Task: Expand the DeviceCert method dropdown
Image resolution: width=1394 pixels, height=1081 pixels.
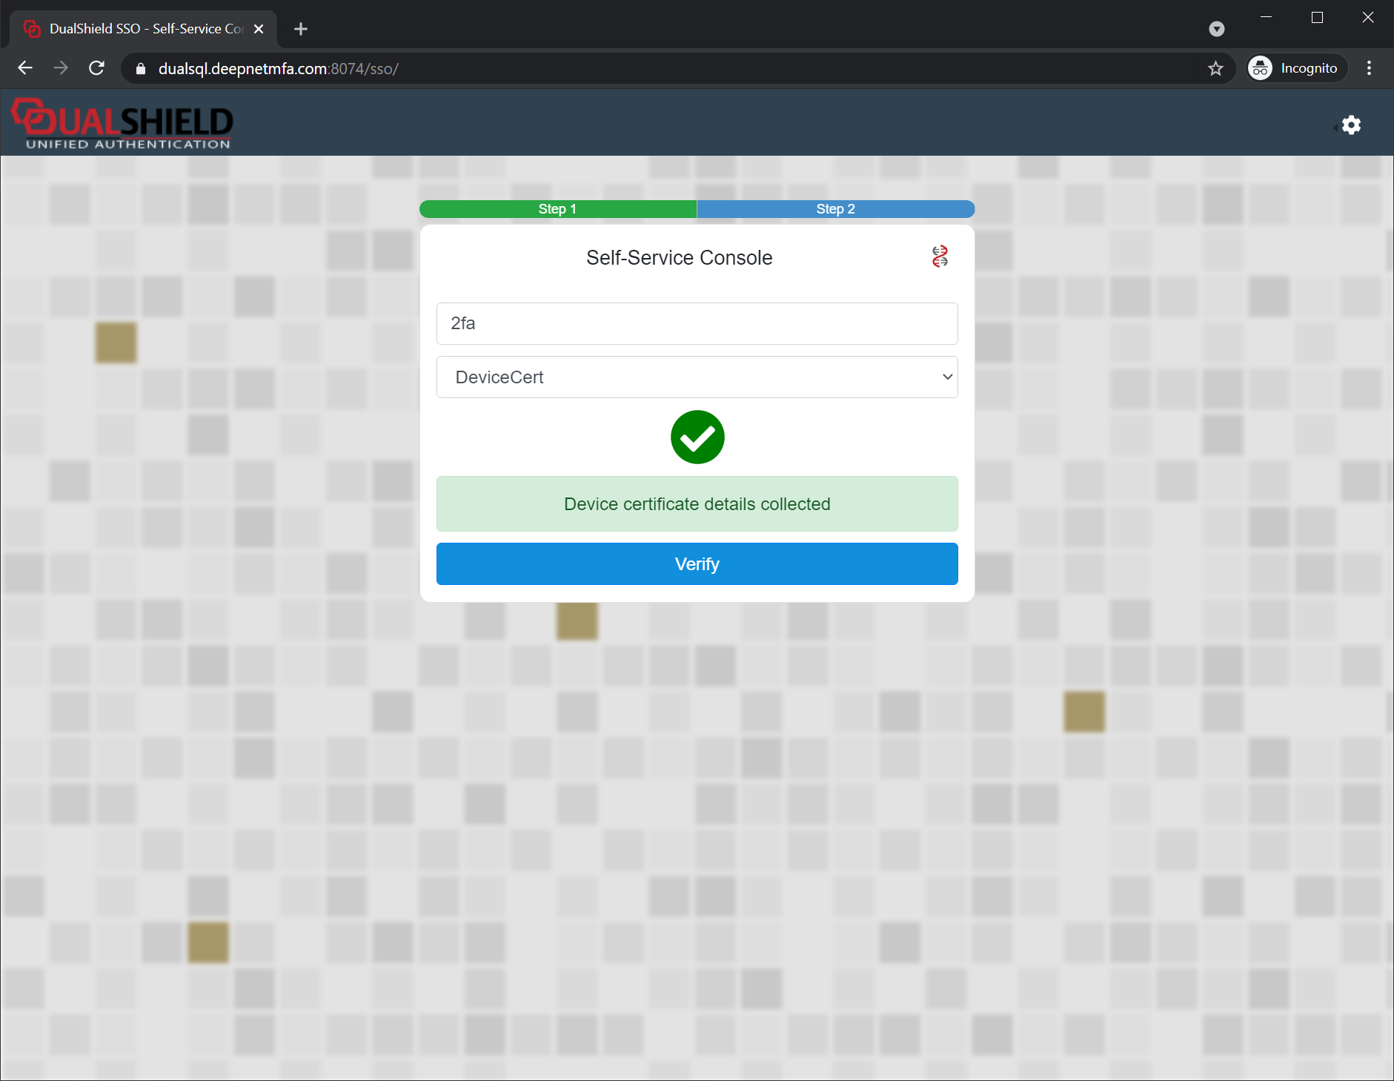Action: 697,377
